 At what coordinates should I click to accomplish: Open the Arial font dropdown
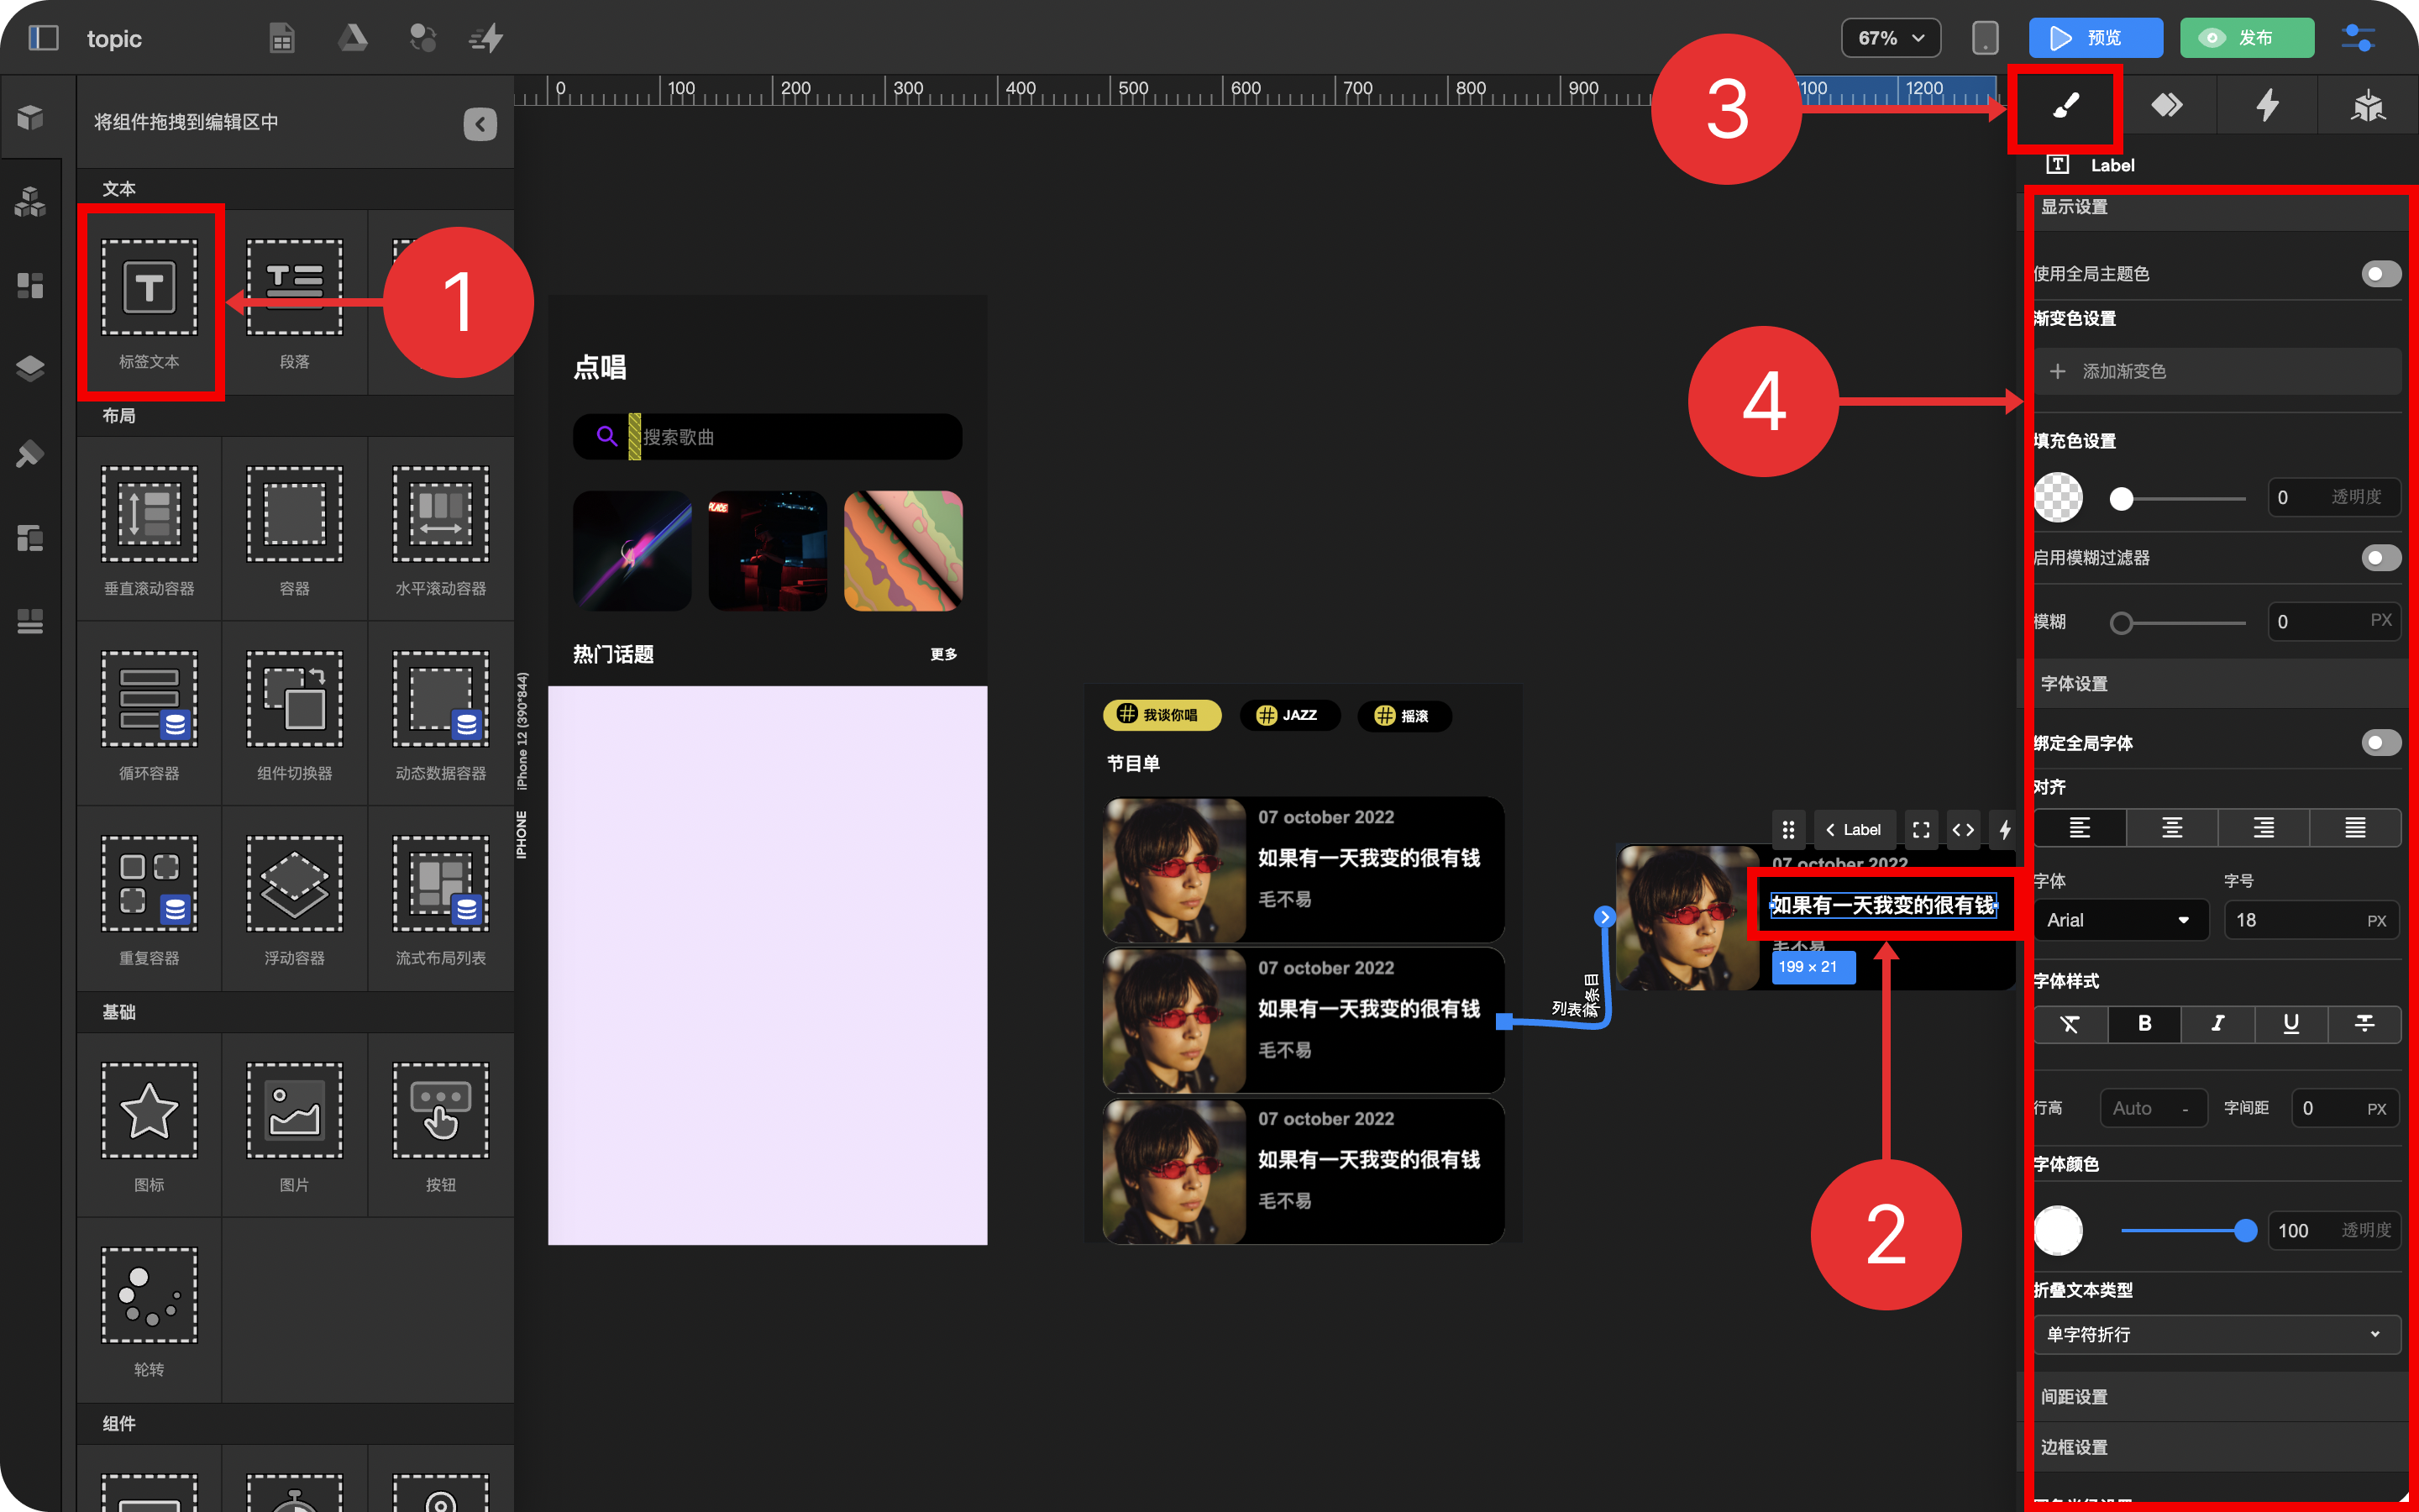(x=2119, y=920)
